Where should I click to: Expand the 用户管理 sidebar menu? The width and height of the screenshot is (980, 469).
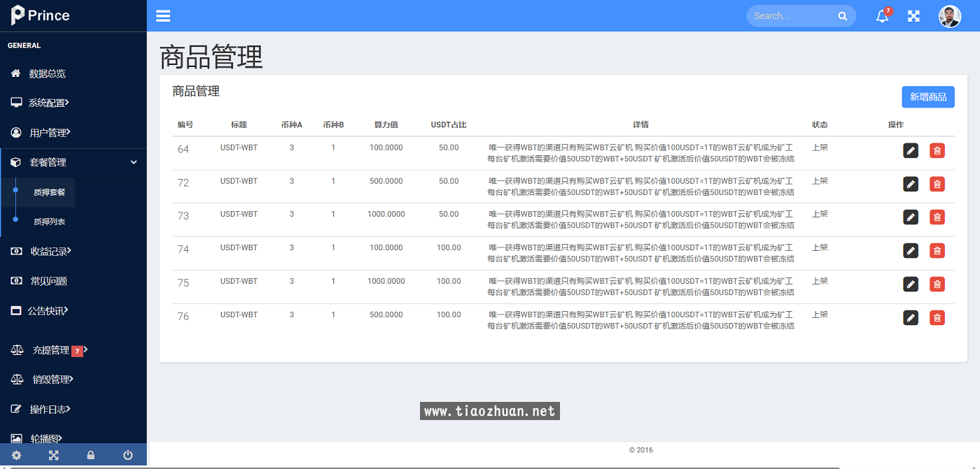click(x=49, y=133)
